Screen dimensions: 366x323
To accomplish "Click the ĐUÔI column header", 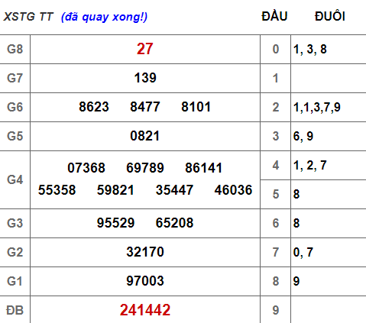I will [x=330, y=16].
